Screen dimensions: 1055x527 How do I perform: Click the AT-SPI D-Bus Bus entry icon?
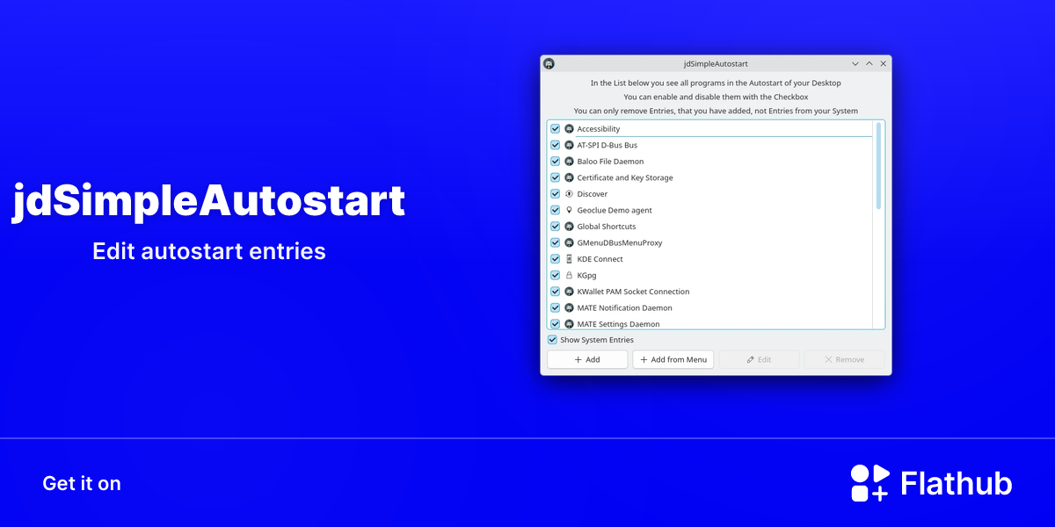569,145
